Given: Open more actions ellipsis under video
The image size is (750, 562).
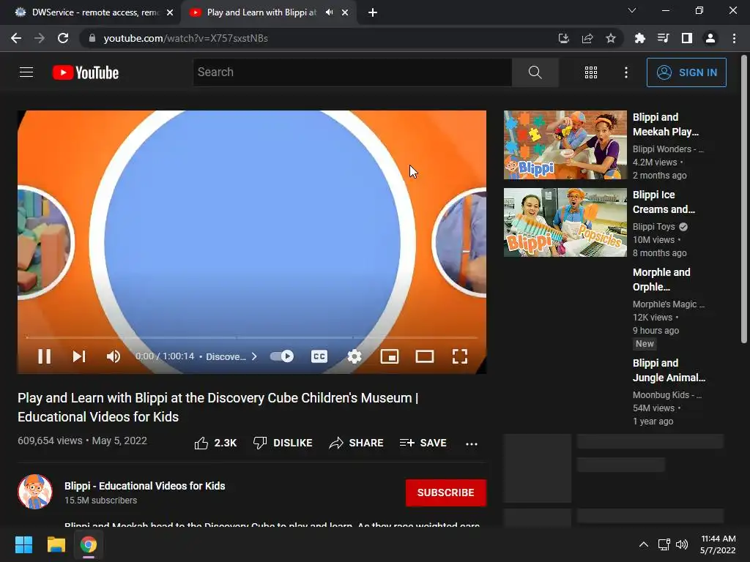Looking at the screenshot, I should click(x=472, y=443).
